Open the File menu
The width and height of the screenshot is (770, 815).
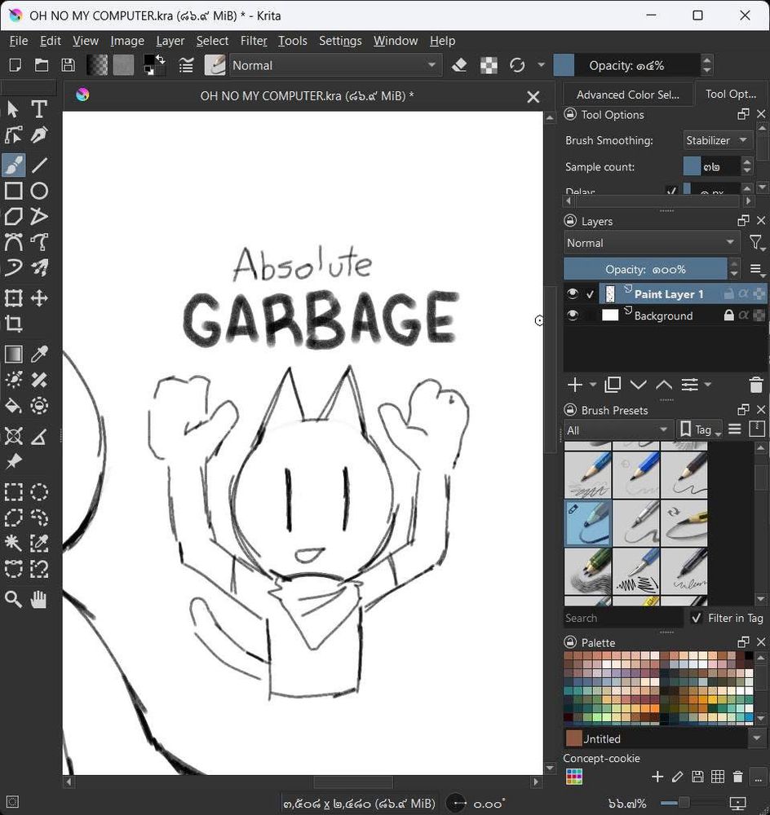click(19, 41)
